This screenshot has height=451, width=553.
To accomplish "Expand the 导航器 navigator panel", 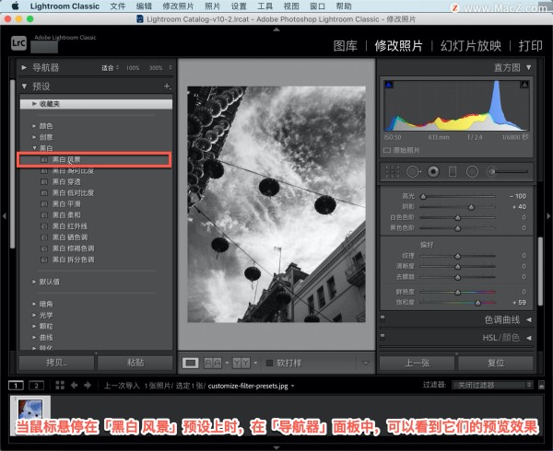I will [x=25, y=68].
